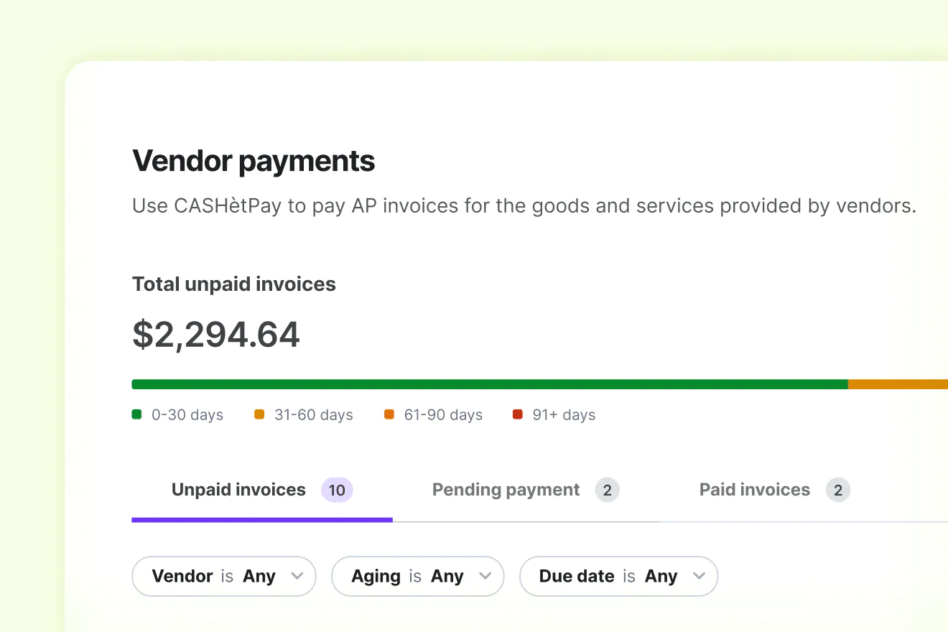Expand the Due date chevron arrow

point(700,576)
